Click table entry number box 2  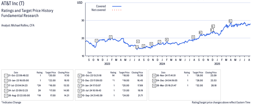point(6,80)
